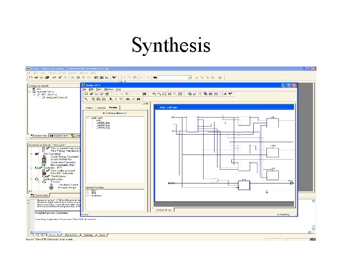The width and height of the screenshot is (342, 256).
Task: Select Module View tab in Project Navigator
Action: click(x=39, y=136)
